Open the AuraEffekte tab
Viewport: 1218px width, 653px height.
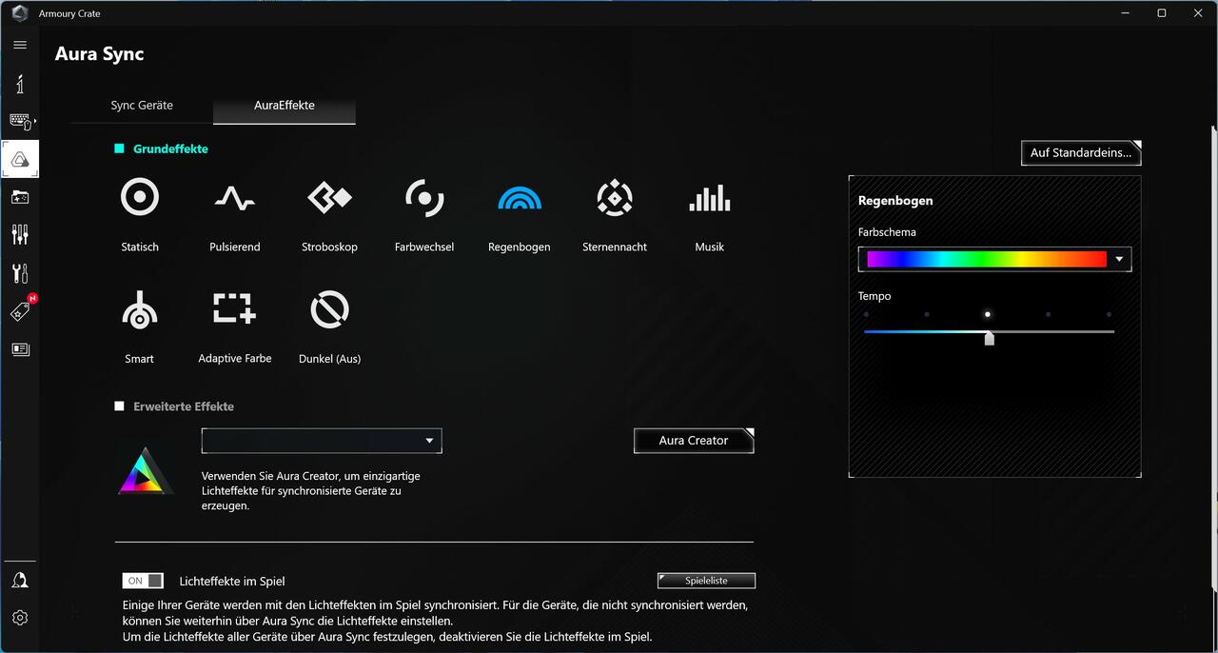pyautogui.click(x=285, y=106)
